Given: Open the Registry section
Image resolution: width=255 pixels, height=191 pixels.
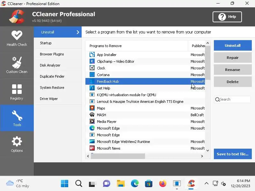Looking at the screenshot, I should 17,92.
